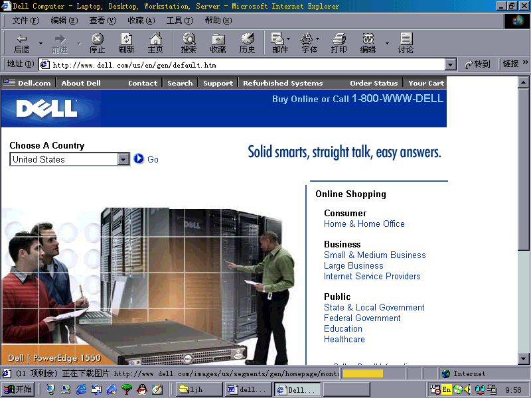Click the Dell logo in the banner
Viewport: 531px width, 398px height.
[46, 109]
